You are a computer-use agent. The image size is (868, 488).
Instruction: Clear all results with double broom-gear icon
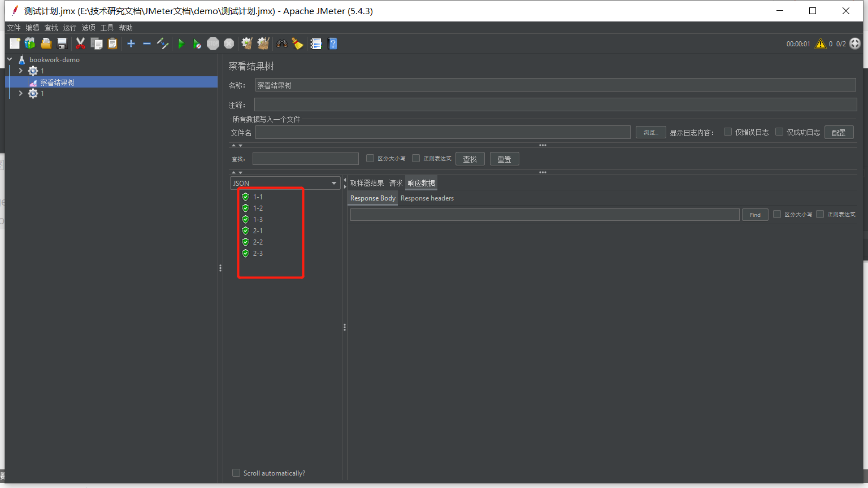[263, 43]
